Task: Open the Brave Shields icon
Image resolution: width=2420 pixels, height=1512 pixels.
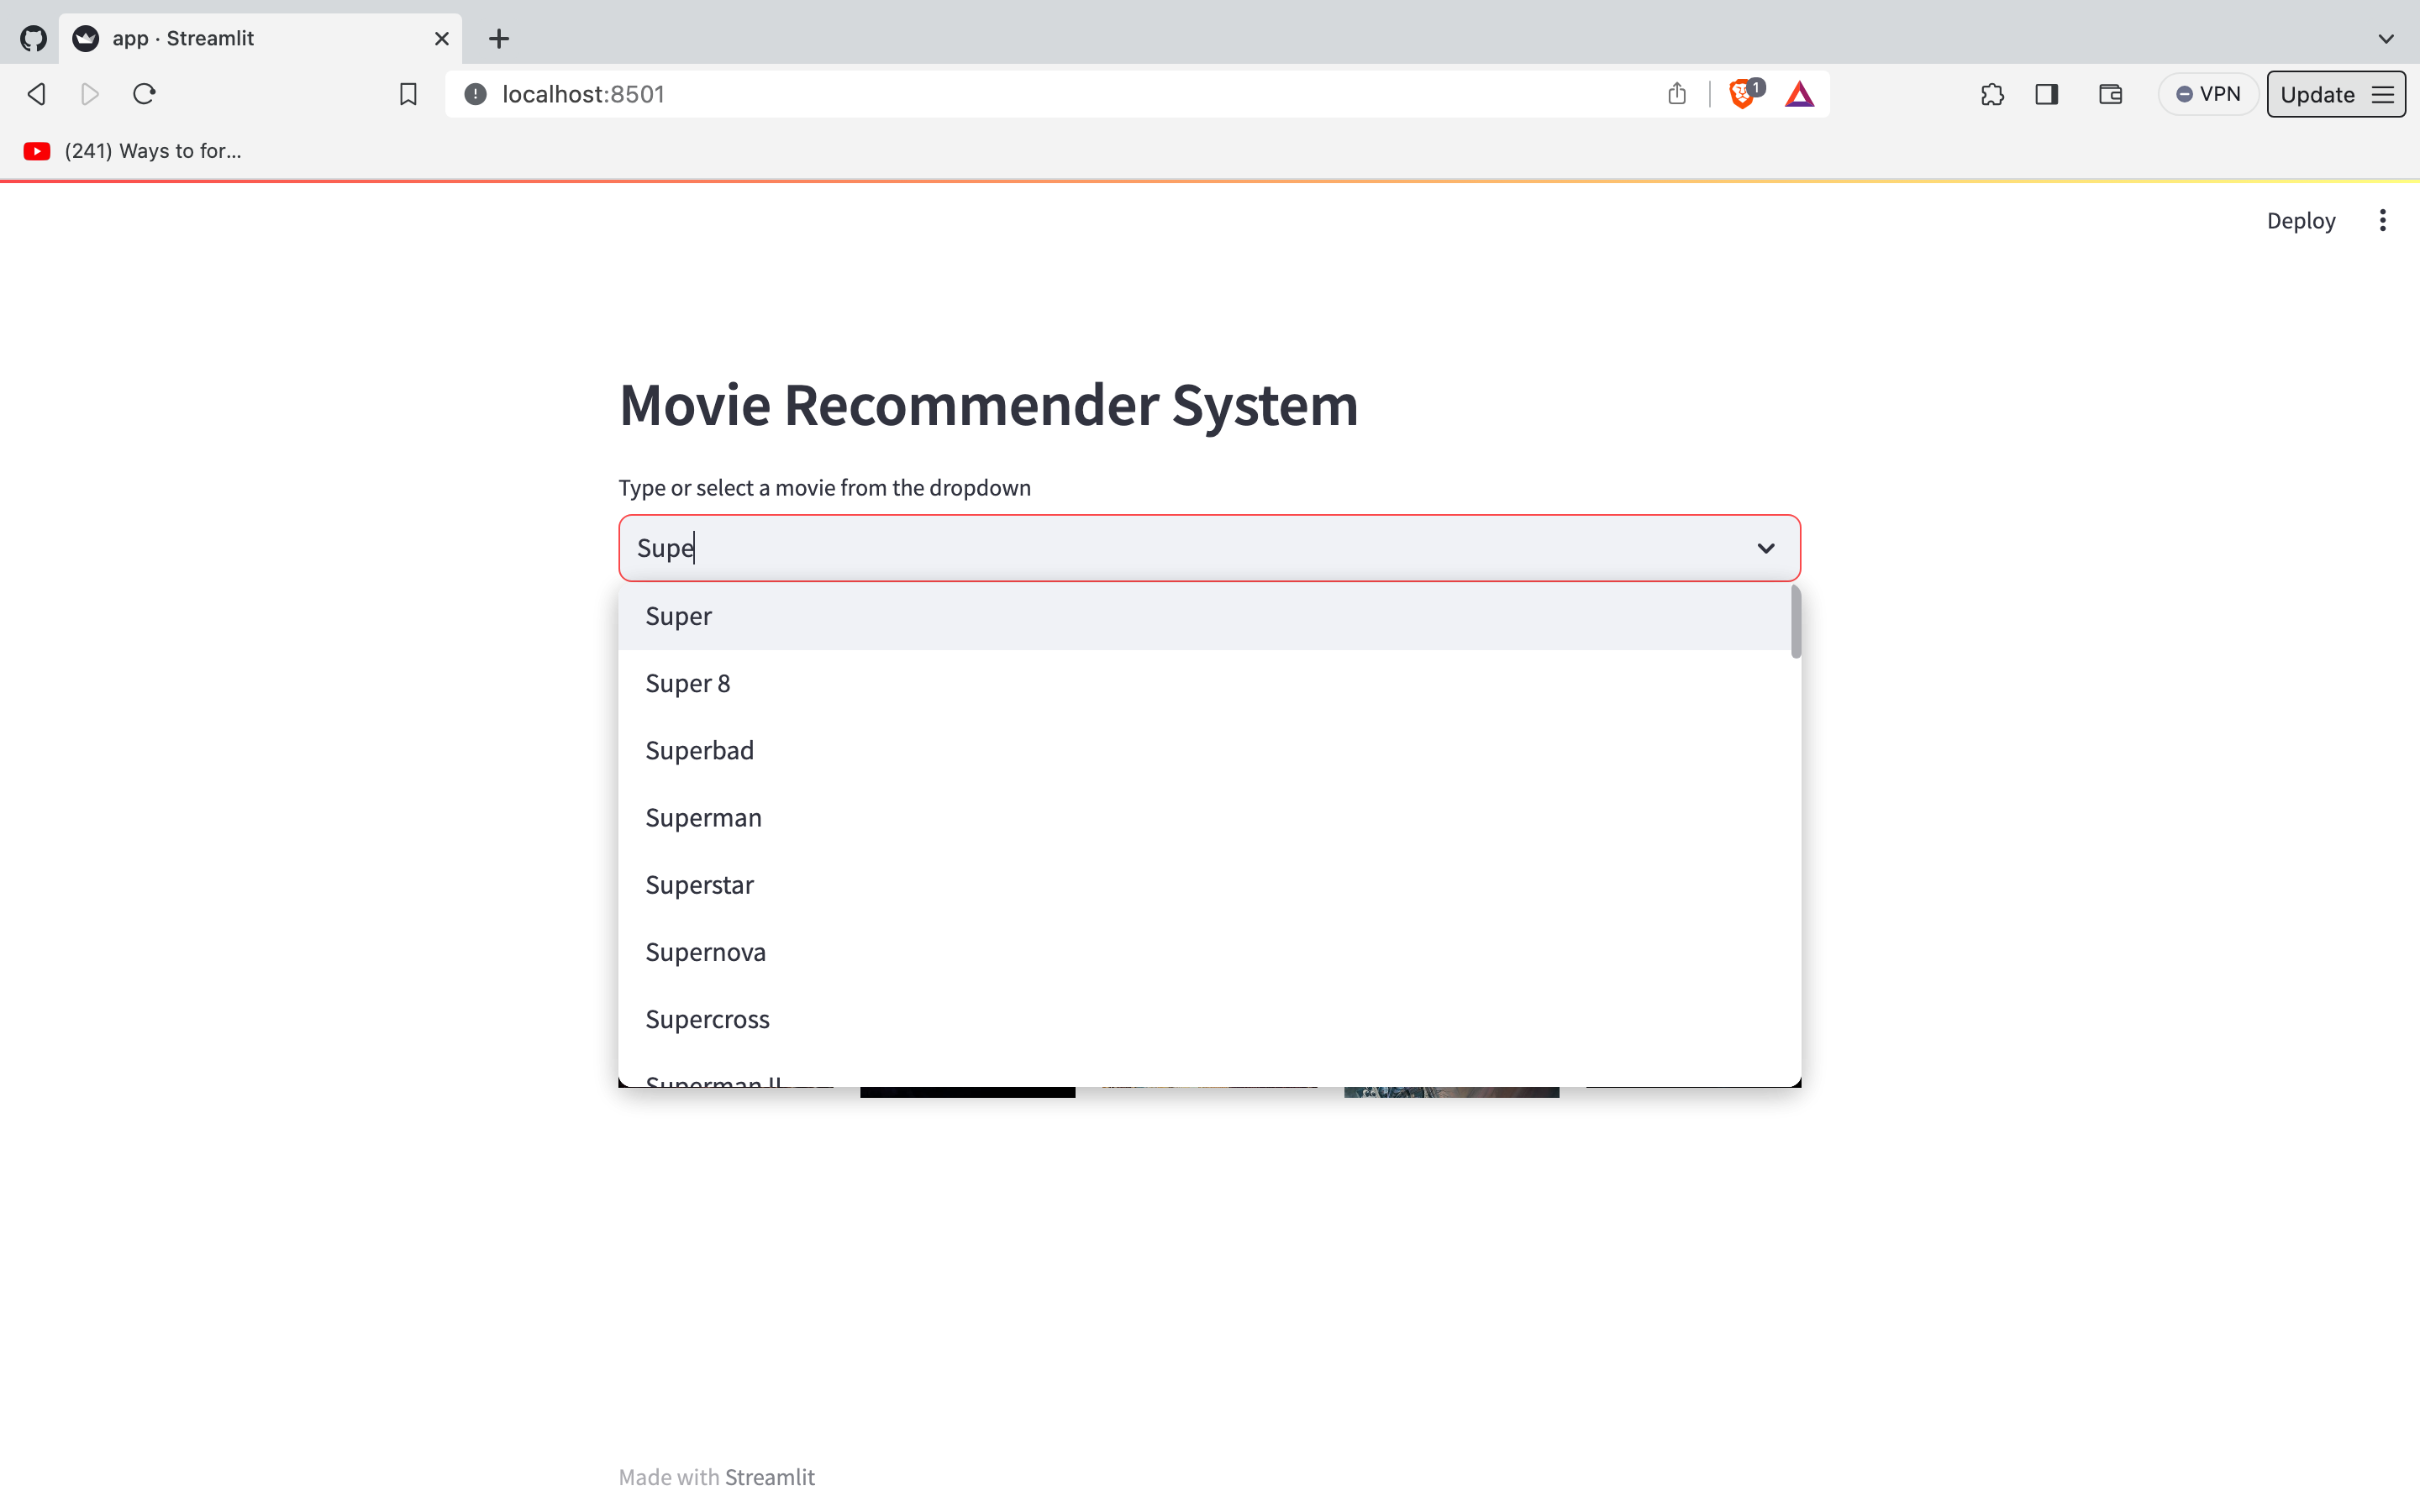Action: [1741, 93]
